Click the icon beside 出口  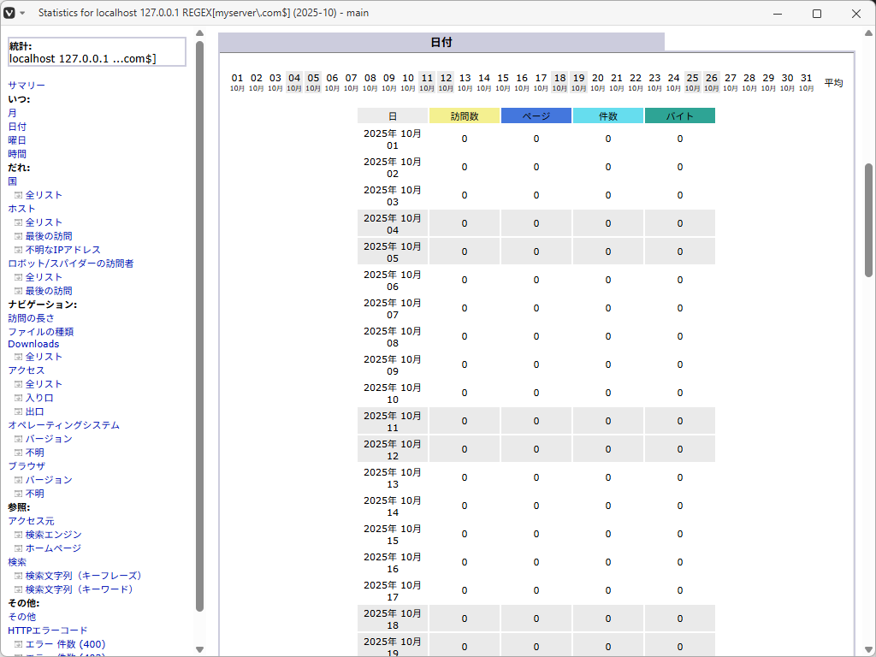[18, 411]
